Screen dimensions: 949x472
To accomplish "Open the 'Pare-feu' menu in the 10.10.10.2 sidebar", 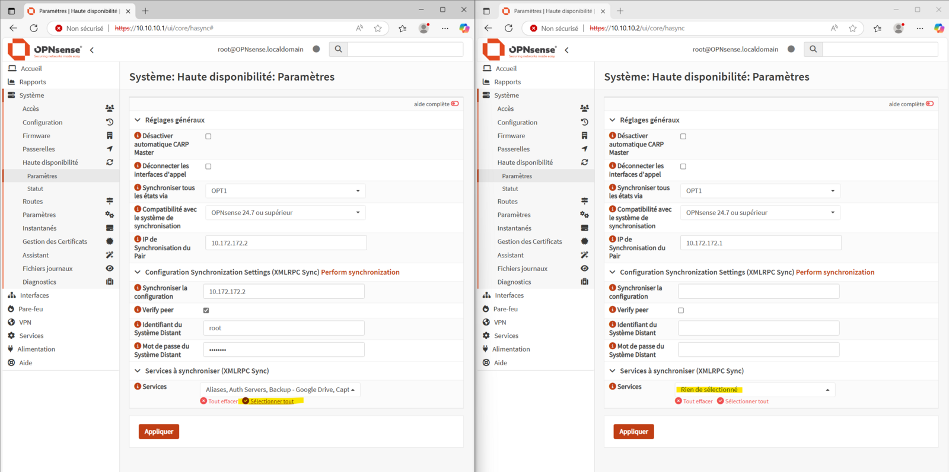I will [505, 309].
